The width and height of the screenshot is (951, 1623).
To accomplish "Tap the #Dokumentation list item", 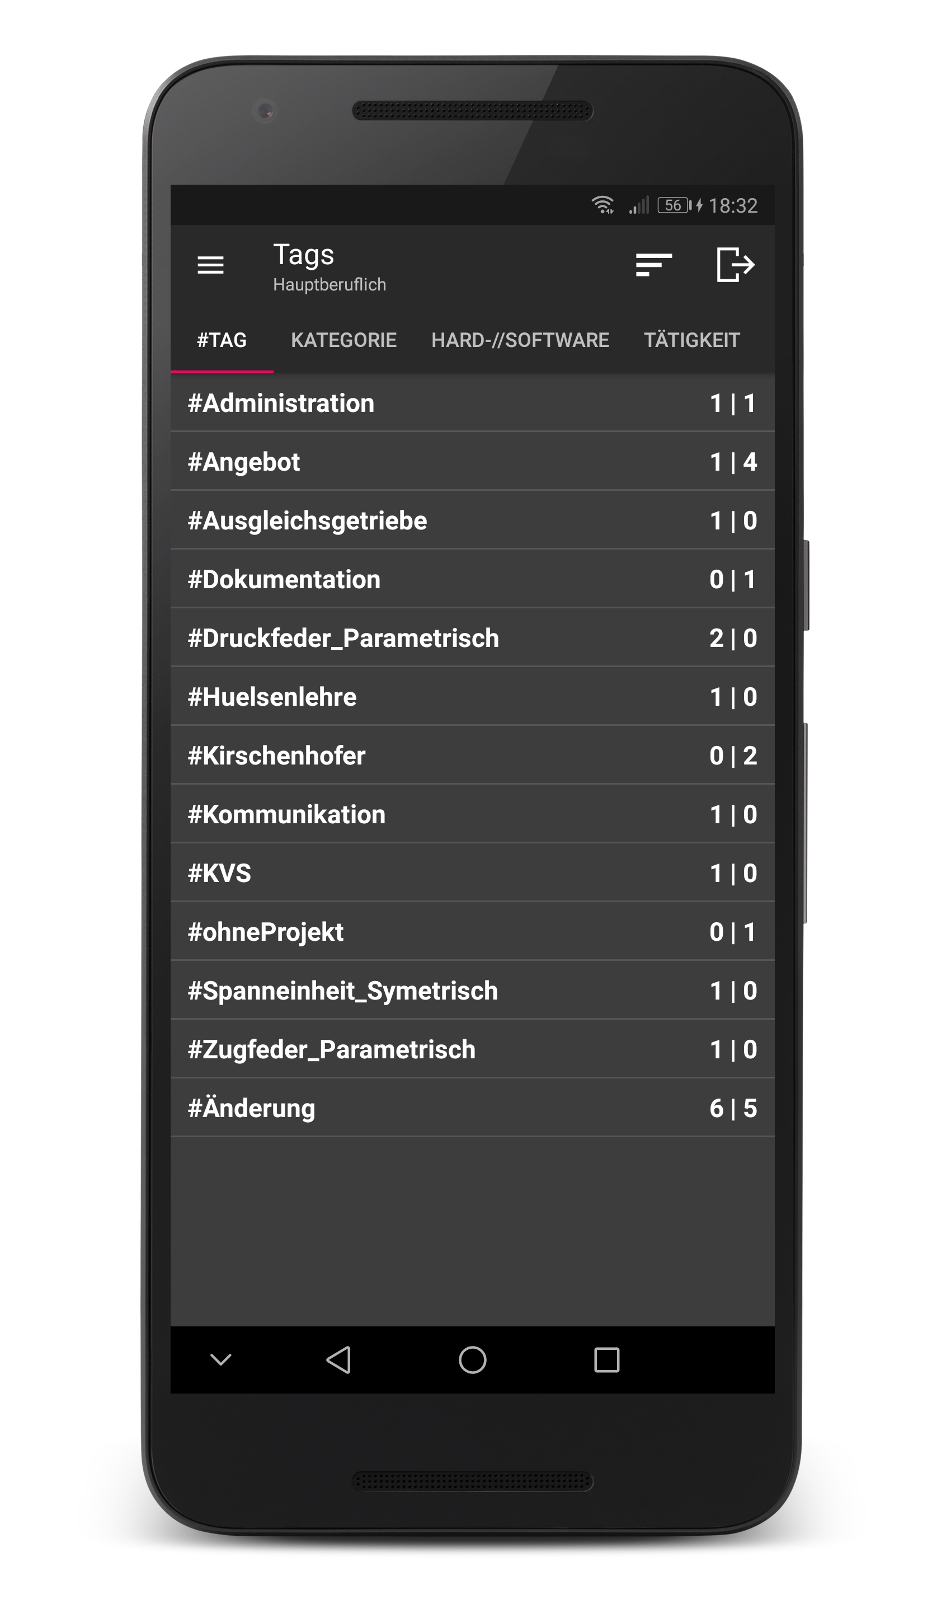I will pos(472,579).
